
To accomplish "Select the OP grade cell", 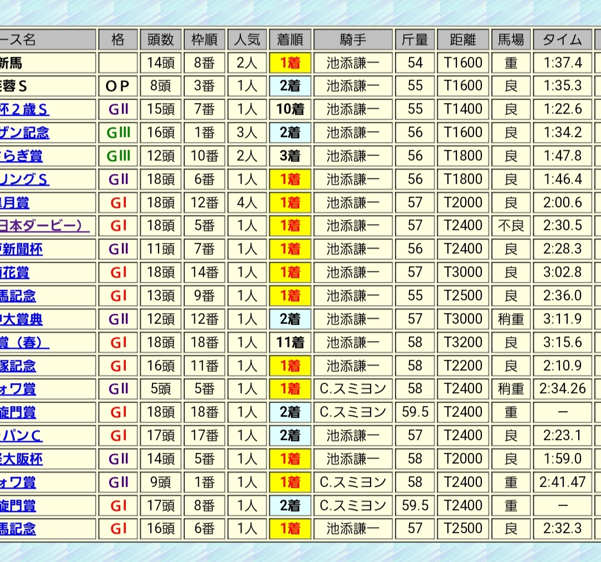I will pyautogui.click(x=118, y=86).
